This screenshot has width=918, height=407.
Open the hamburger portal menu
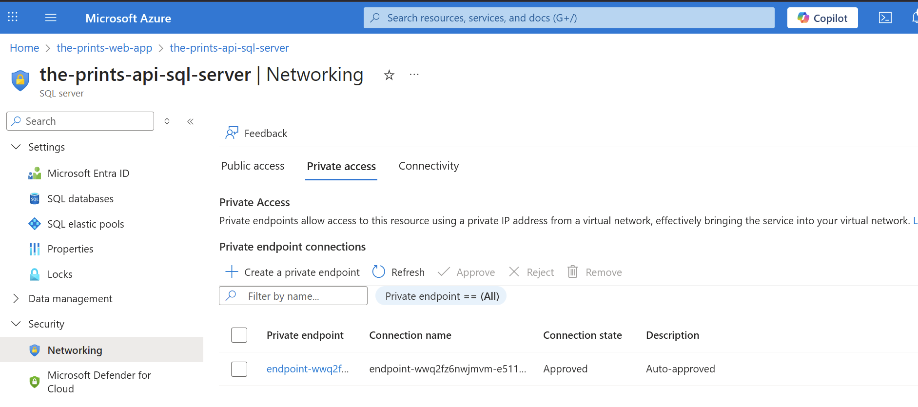coord(51,18)
